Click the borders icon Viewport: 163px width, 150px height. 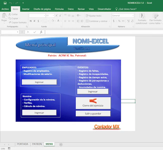click(45, 21)
